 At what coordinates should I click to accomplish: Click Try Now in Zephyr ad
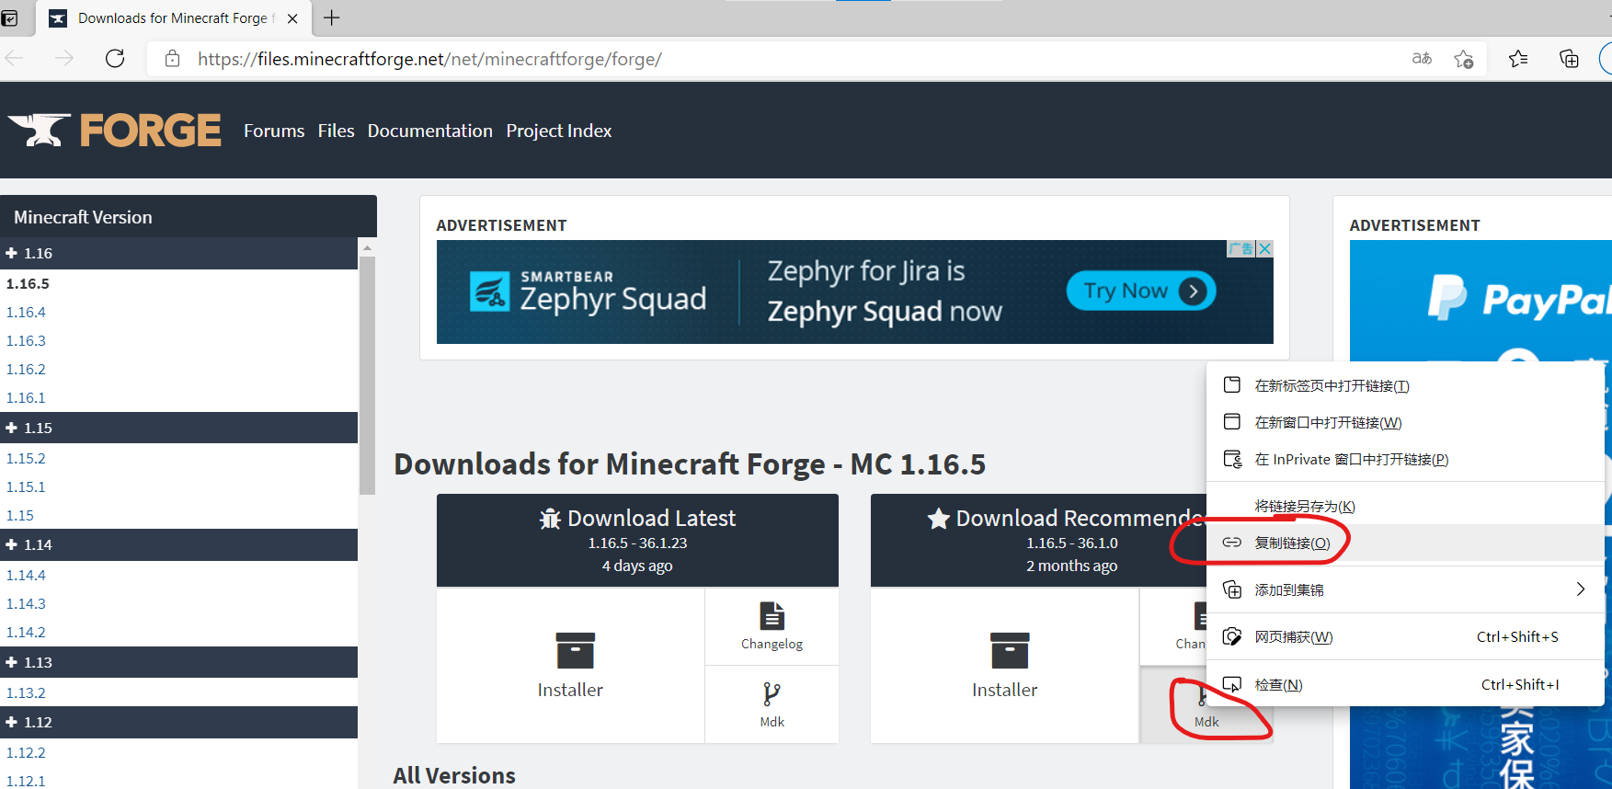(x=1140, y=291)
